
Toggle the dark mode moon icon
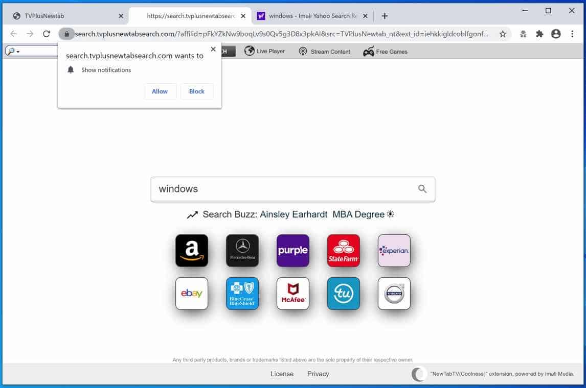(419, 374)
